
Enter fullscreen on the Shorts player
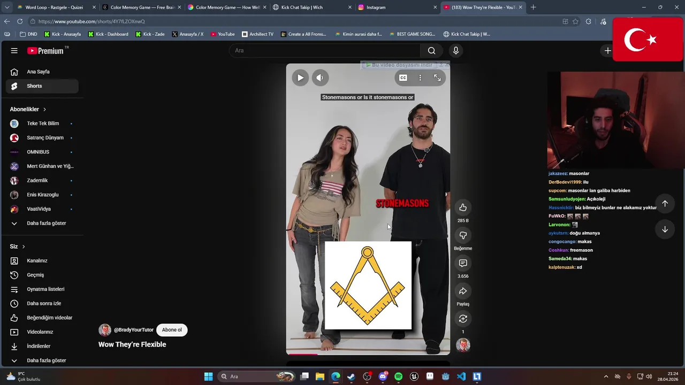pyautogui.click(x=437, y=78)
